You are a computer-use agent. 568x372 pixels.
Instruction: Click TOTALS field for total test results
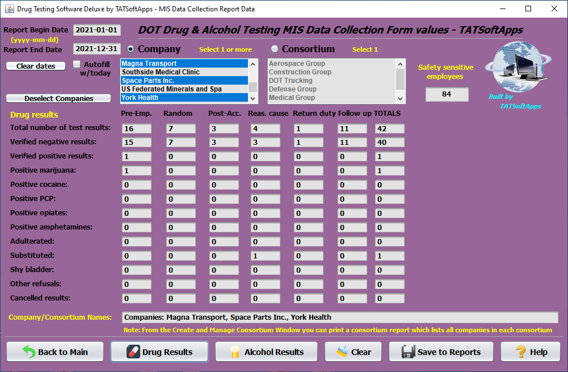[x=389, y=128]
